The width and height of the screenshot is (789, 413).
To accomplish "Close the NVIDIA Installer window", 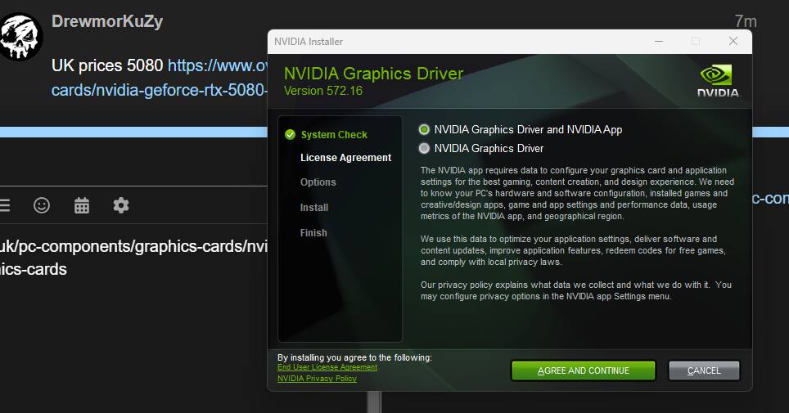I will pos(733,41).
